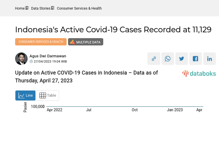Switch to the Table view
Screen dimensions: 219x145
tap(48, 96)
